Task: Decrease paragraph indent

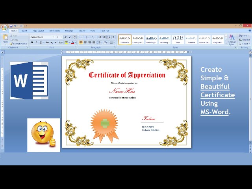Action: click(x=100, y=37)
